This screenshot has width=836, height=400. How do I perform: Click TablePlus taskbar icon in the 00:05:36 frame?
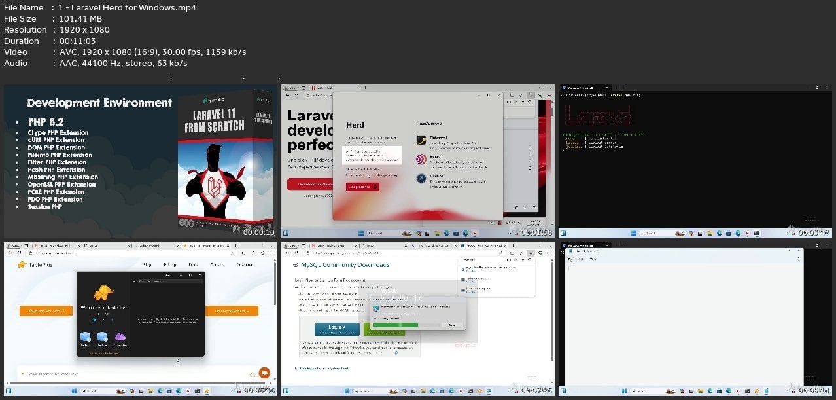208,391
